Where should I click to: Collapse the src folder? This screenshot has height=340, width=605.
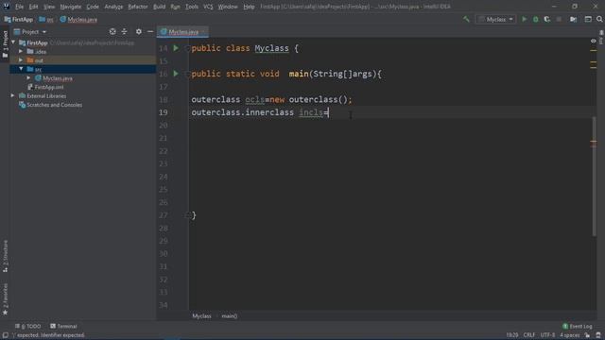coord(21,69)
